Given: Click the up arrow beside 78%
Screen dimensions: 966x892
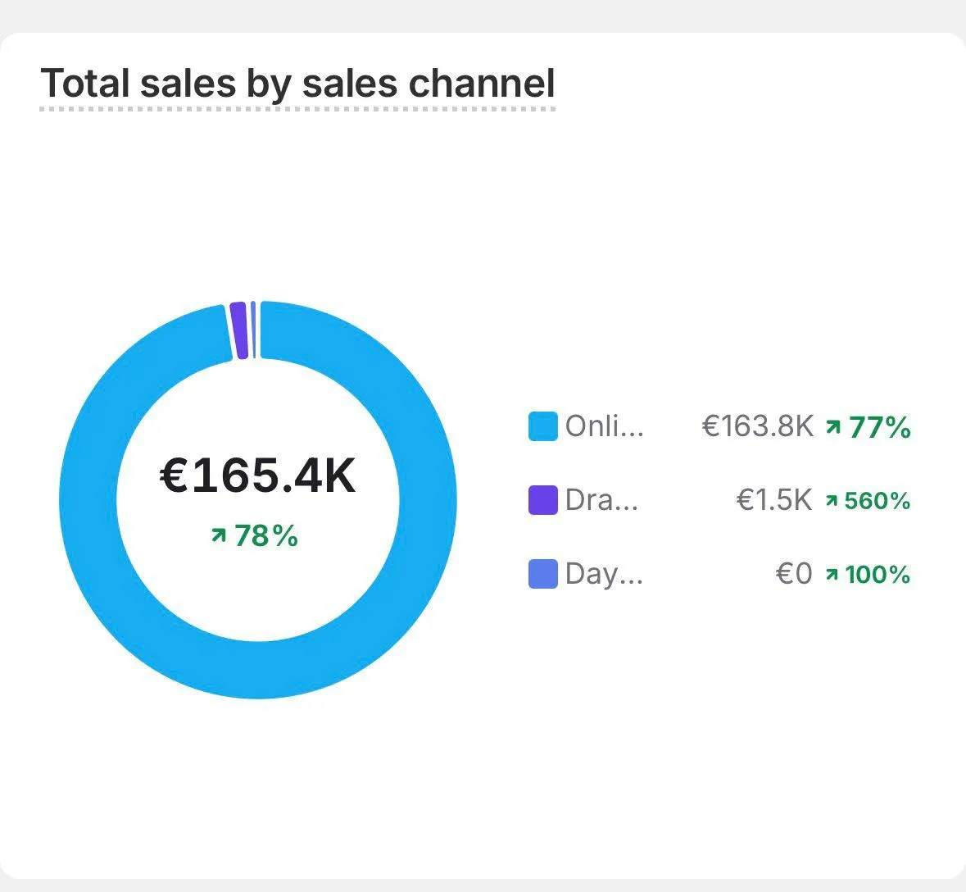Looking at the screenshot, I should 218,536.
